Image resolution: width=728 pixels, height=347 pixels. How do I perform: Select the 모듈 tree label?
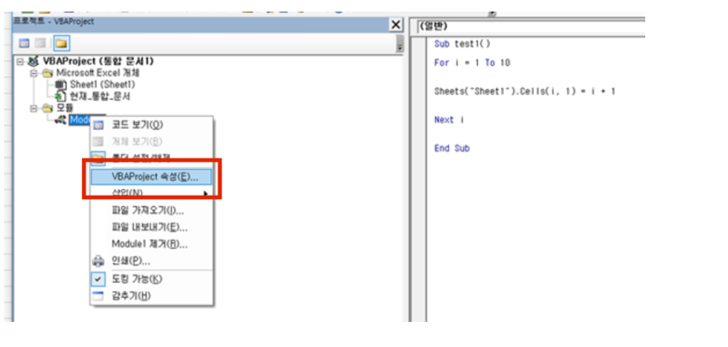[x=65, y=109]
